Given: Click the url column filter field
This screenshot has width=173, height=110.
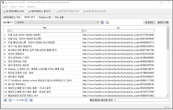Looking at the screenshot, I should click(118, 31).
